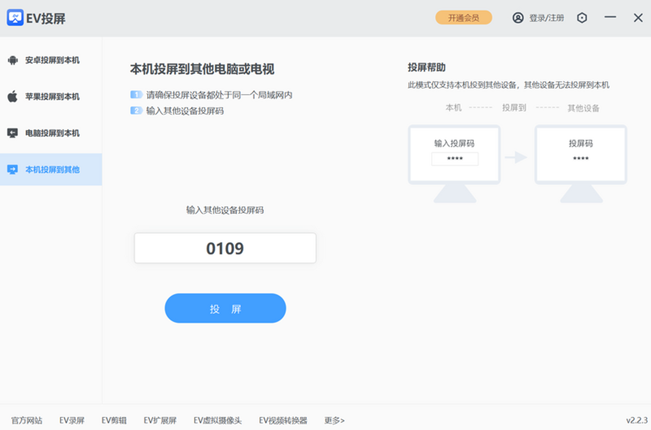Minimize the EV投屏 window

click(x=610, y=17)
